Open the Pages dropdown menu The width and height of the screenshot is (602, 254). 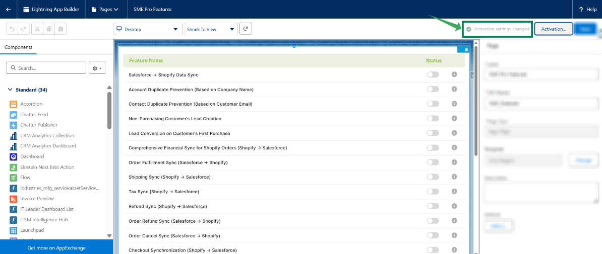[105, 9]
